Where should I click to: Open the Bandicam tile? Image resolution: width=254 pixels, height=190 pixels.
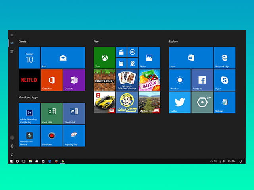click(52, 136)
